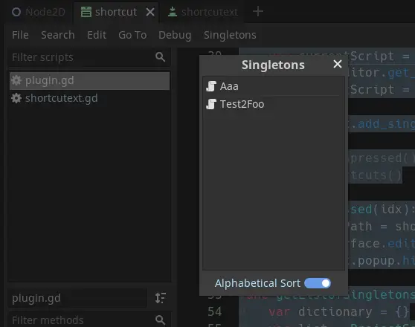
Task: Click the 'var dictionary = {}' code line
Action: pos(339,312)
